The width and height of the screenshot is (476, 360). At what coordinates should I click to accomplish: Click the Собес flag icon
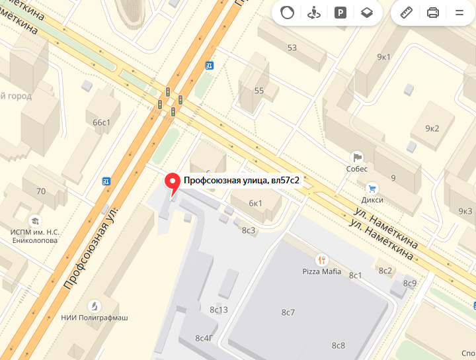(x=357, y=157)
